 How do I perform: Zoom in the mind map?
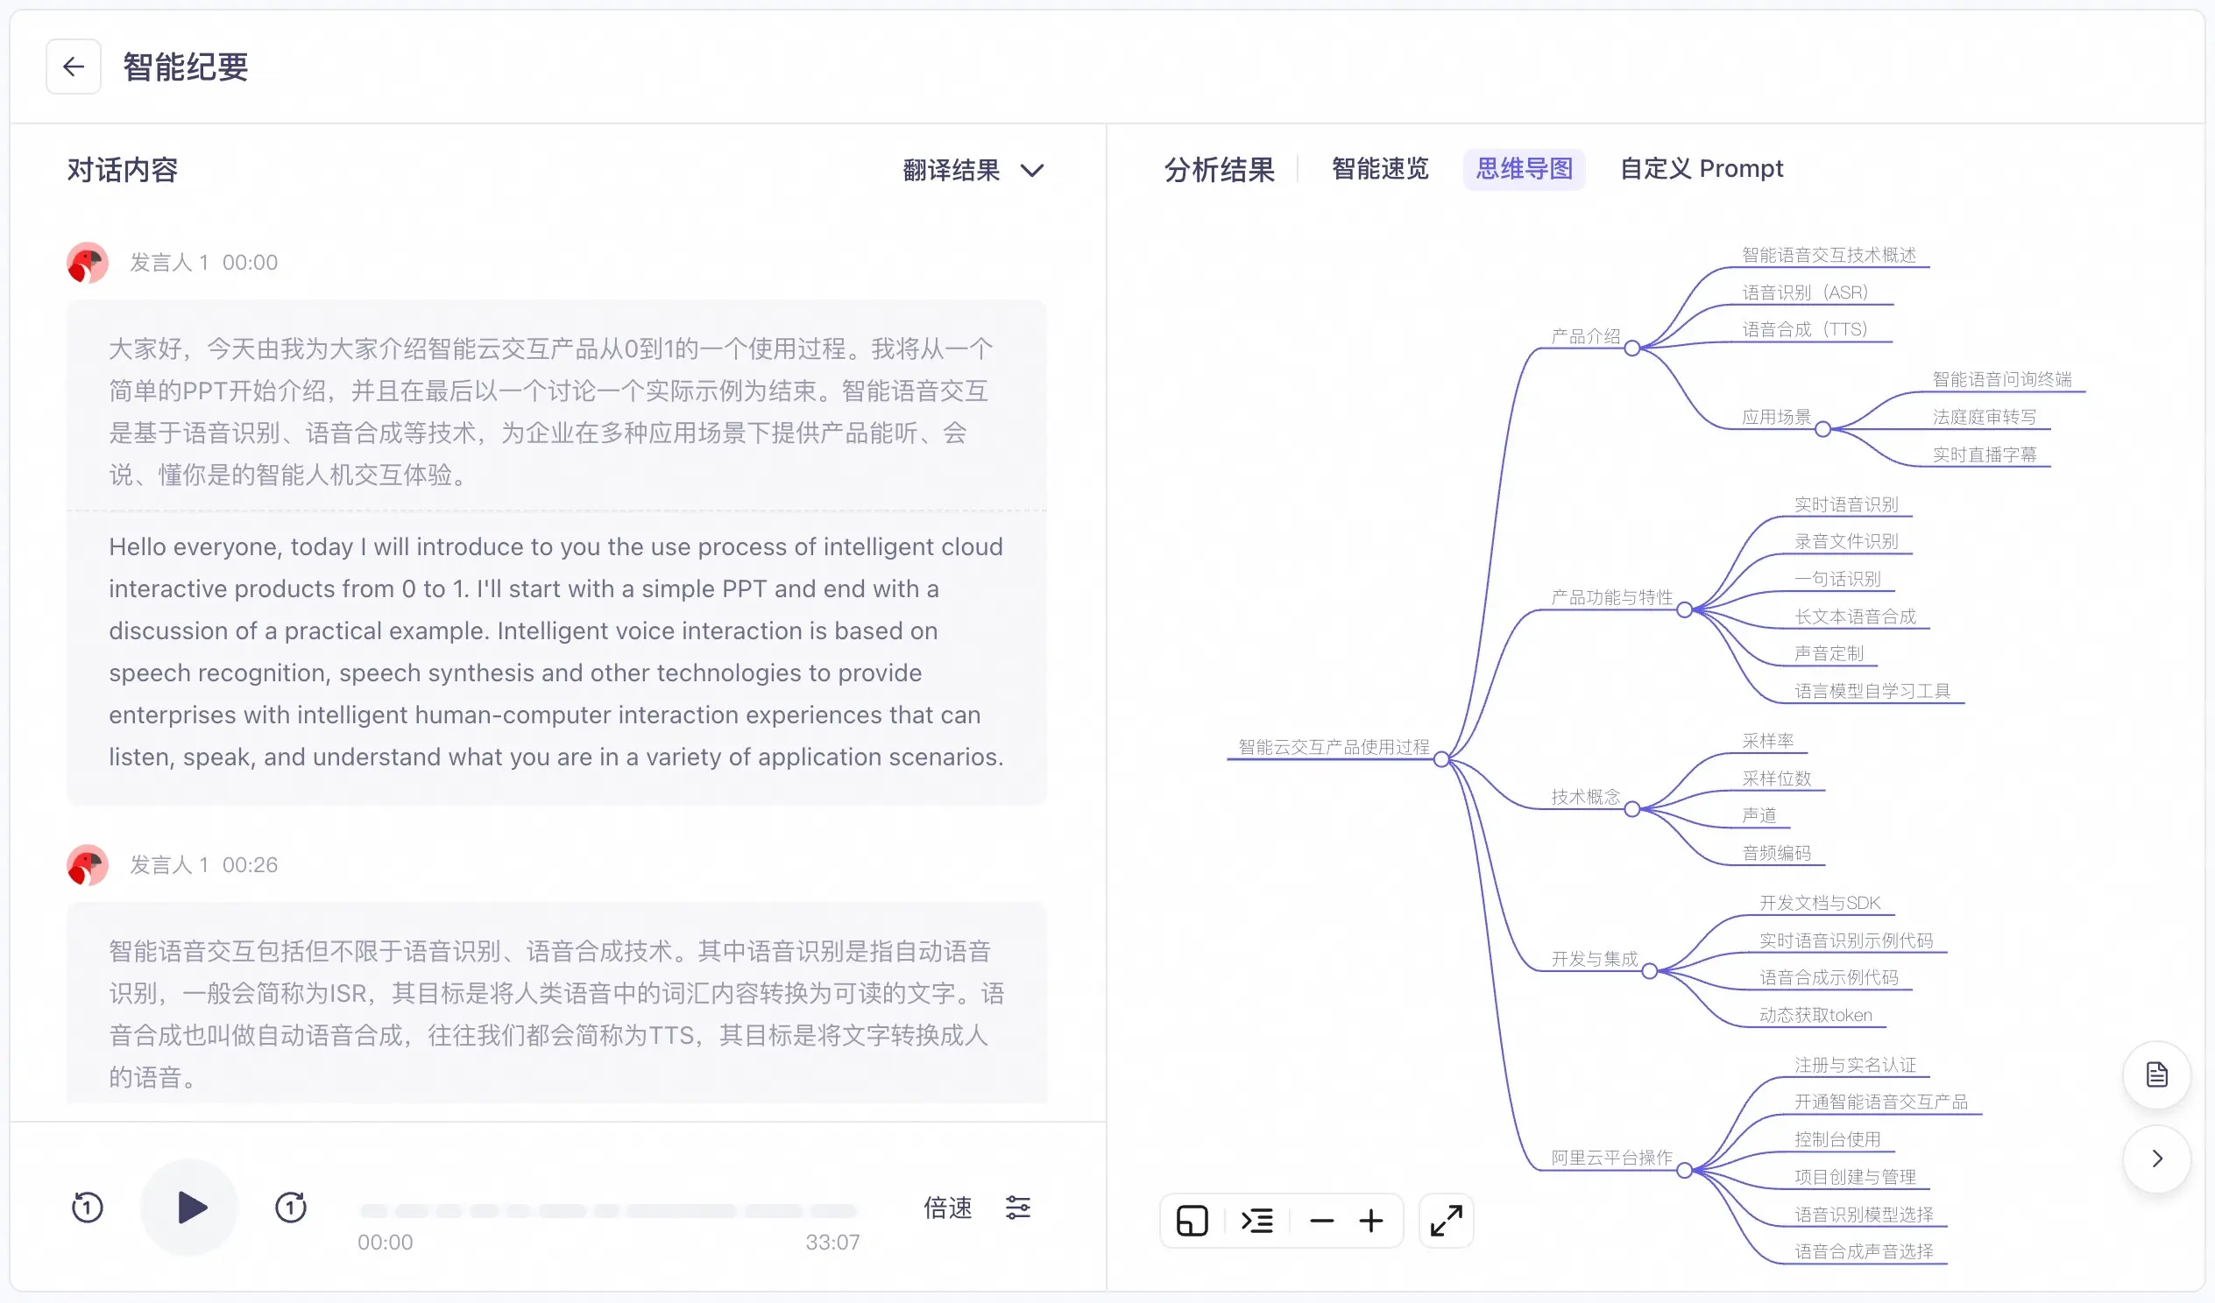point(1371,1221)
